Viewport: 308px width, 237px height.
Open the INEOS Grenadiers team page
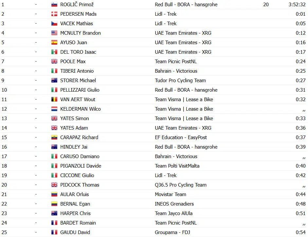click(x=174, y=204)
